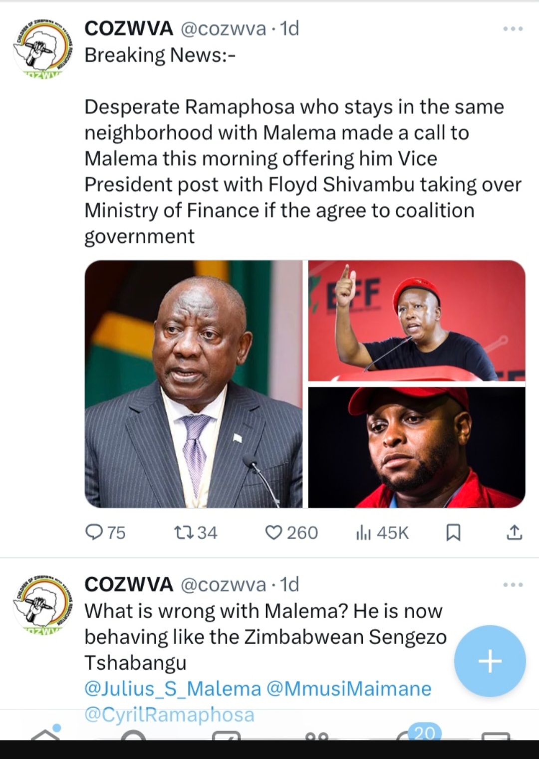Open COZWVA name on first tweet
Screen dimensions: 539x759
coord(129,28)
